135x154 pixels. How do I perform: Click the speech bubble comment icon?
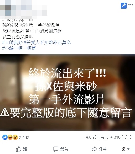click(x=56, y=149)
